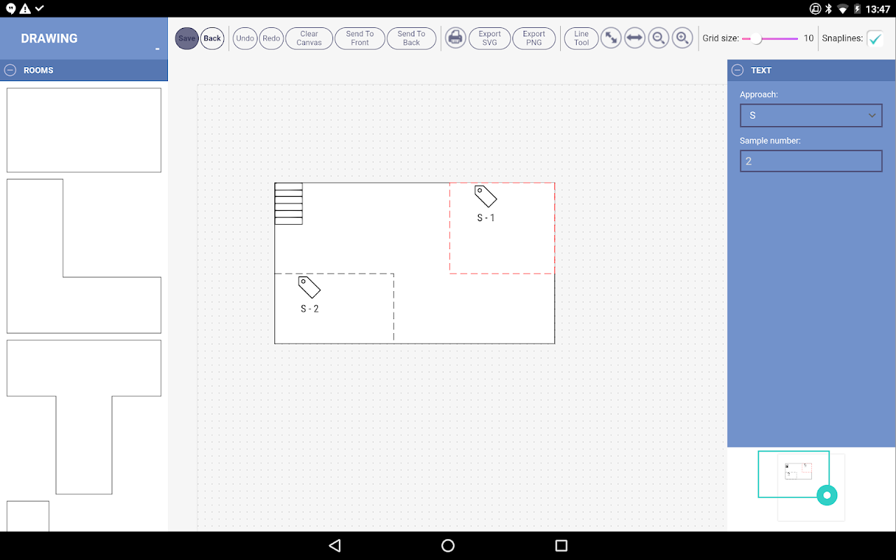Collapse the ROOMS panel
Screen dimensions: 896x560
(x=10, y=70)
